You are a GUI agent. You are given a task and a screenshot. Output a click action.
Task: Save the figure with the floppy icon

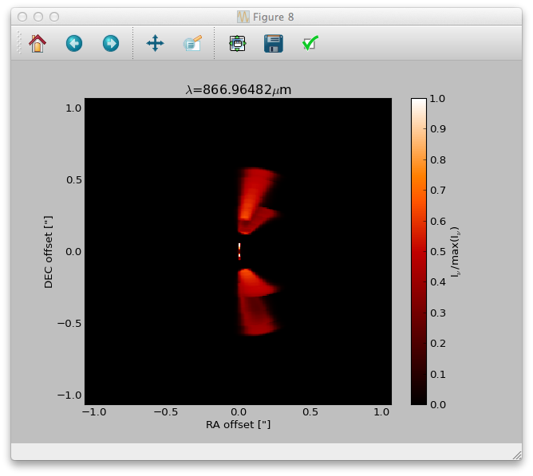(x=274, y=44)
